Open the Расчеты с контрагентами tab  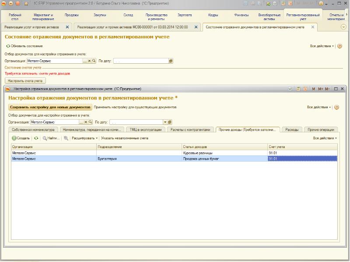pyautogui.click(x=190, y=130)
